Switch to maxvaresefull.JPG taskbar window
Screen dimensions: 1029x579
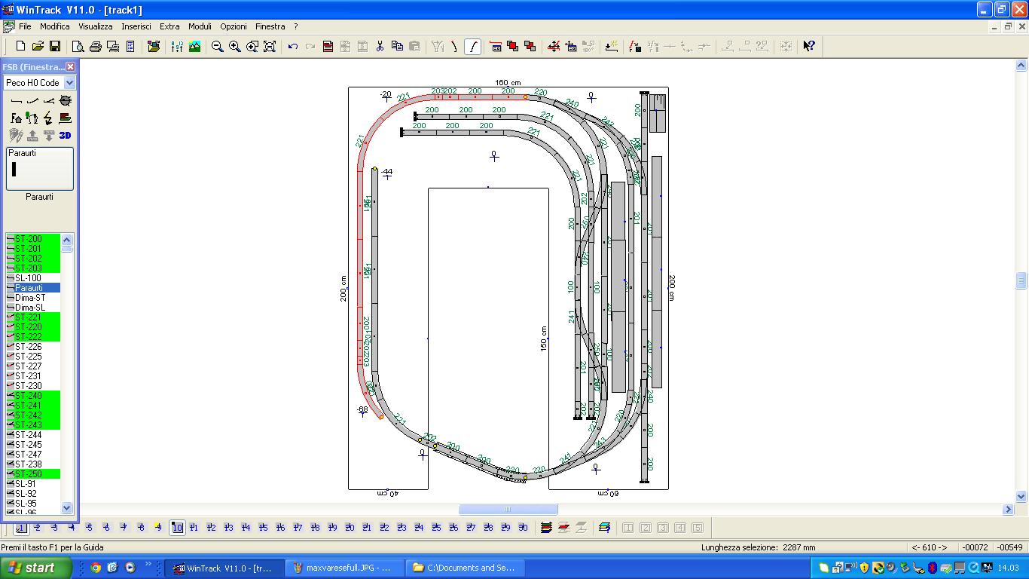[344, 568]
